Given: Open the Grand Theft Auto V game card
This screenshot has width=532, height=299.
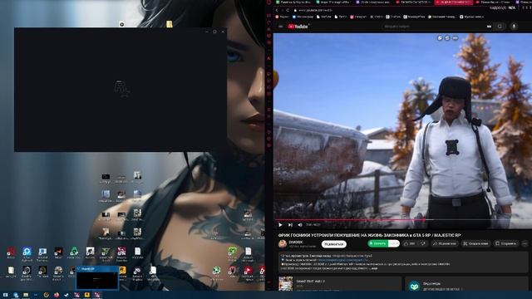Looking at the screenshot, I should [x=340, y=283].
